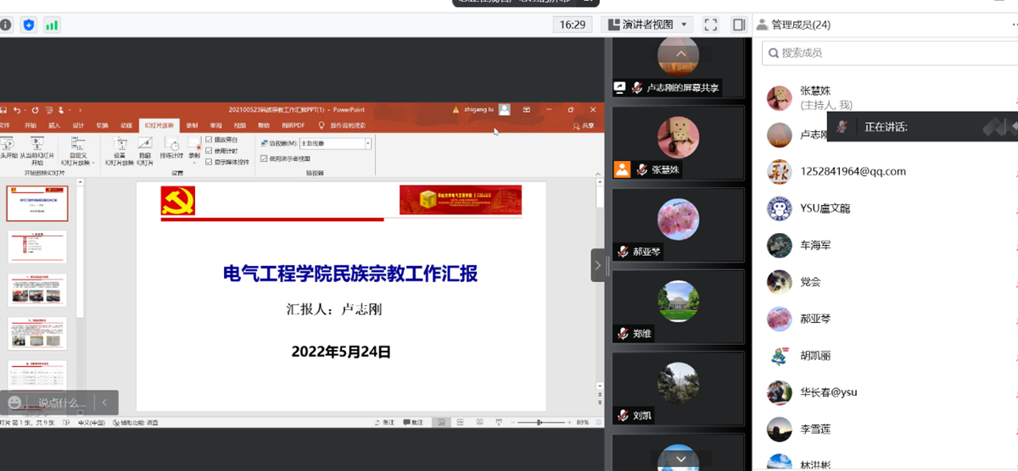Toggle the 使用计时 checkbox
The image size is (1018, 471).
[x=210, y=150]
